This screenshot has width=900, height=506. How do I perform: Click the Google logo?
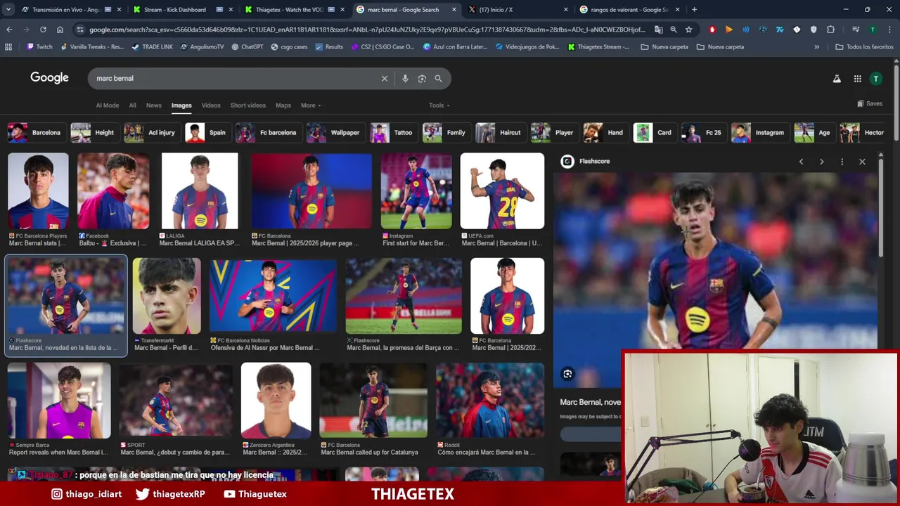[49, 78]
